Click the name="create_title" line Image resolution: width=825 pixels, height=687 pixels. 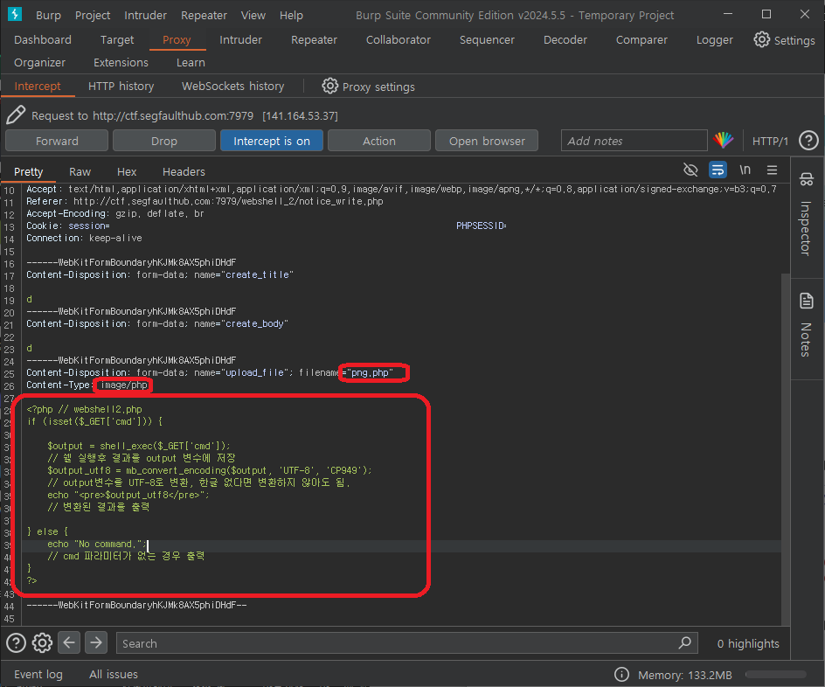[x=160, y=274]
